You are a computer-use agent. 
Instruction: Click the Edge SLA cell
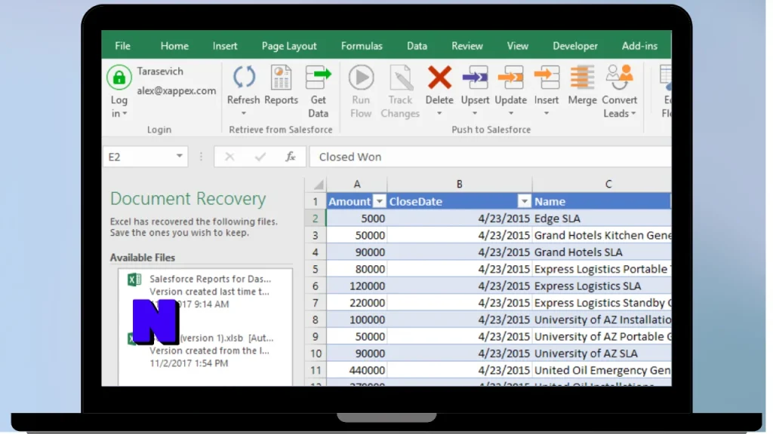[602, 219]
